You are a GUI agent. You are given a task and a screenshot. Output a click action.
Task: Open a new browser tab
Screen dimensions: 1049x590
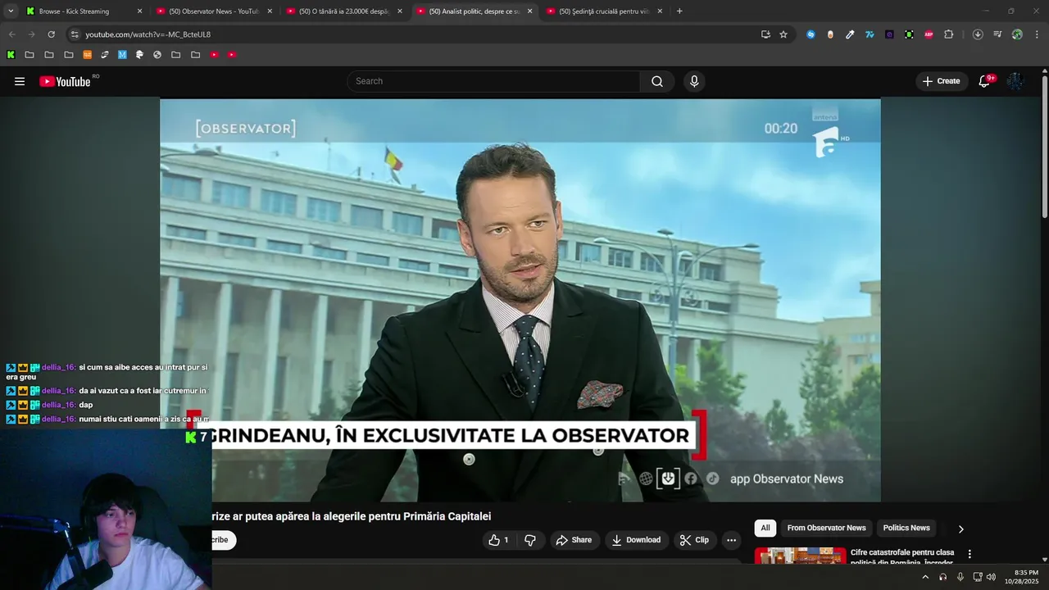[679, 11]
